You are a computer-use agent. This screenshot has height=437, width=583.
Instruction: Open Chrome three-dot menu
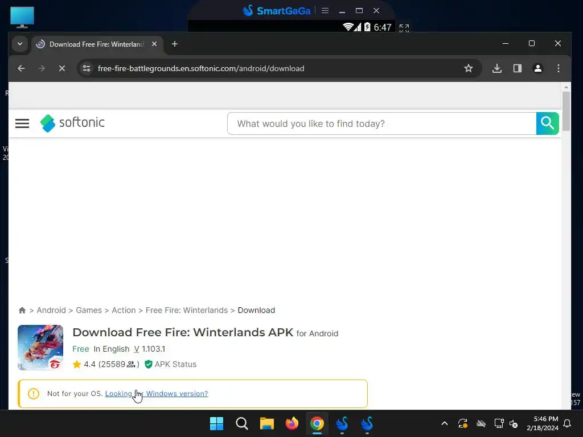pos(559,68)
